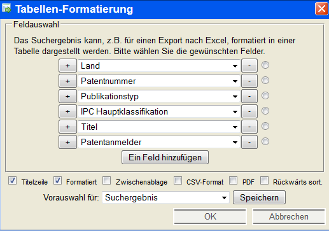
Task: Click the minus button beside Patentanmelder
Action: [249, 142]
